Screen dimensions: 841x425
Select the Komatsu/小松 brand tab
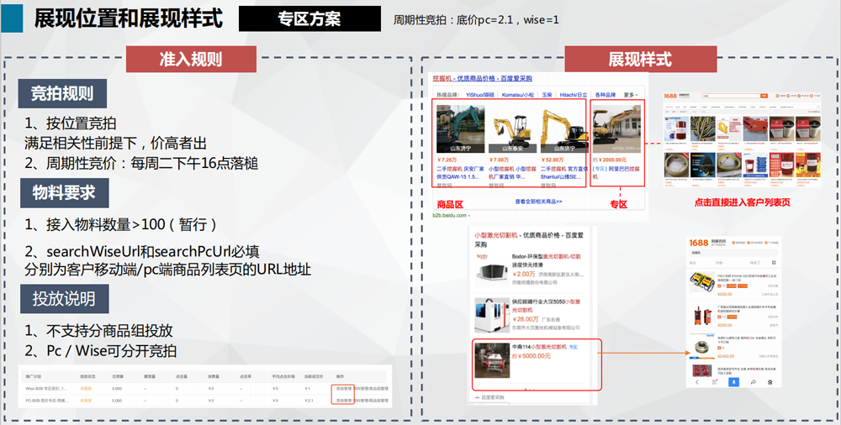tap(518, 95)
